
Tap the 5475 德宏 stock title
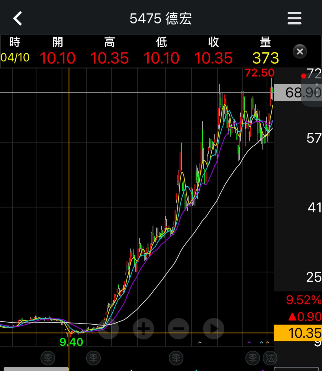click(x=161, y=19)
